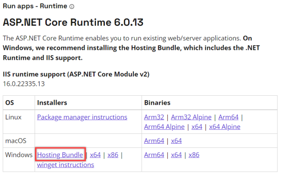Image resolution: width=281 pixels, height=177 pixels.
Task: Click the Installers column header
Action: click(52, 103)
